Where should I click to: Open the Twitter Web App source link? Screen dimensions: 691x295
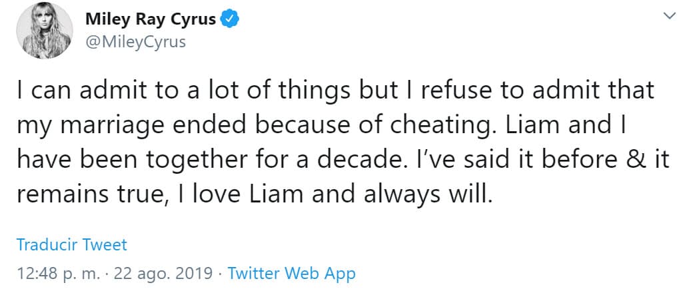pyautogui.click(x=291, y=273)
